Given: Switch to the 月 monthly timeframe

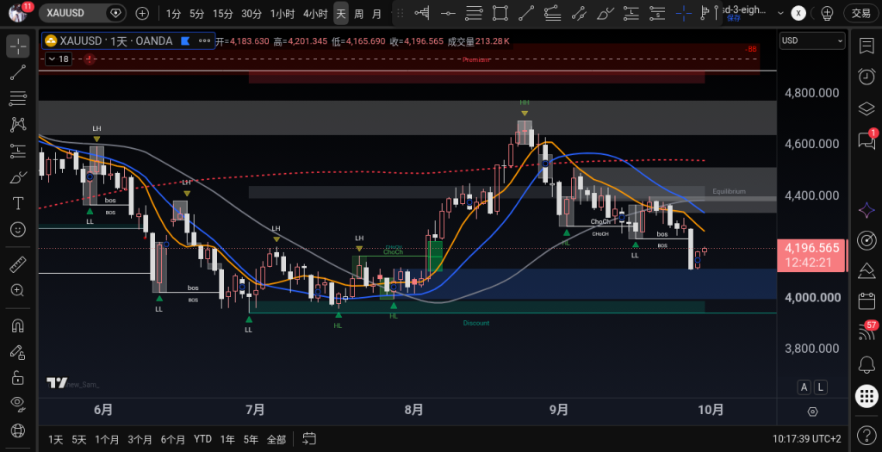Looking at the screenshot, I should tap(377, 14).
